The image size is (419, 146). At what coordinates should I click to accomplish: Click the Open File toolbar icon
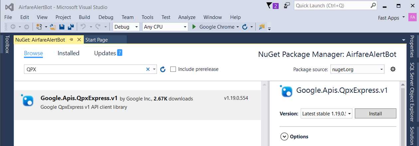pyautogui.click(x=53, y=27)
